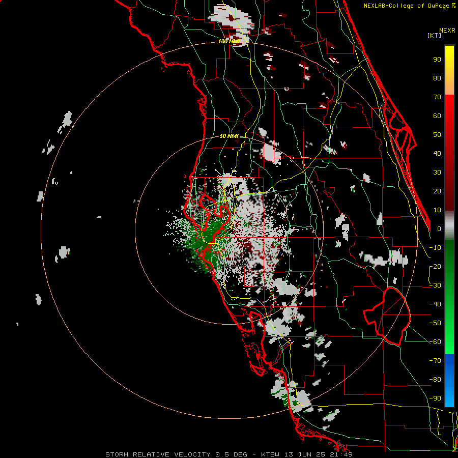The image size is (458, 458).
Task: Pick the bright red segment of the color bar
Action: click(x=449, y=107)
